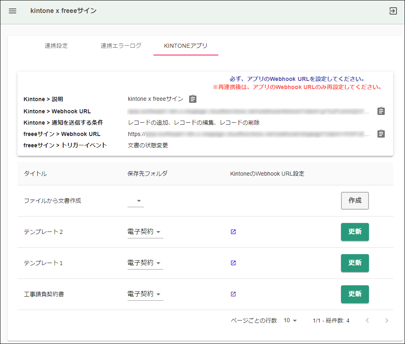Select the テンプレート2 row title
Image resolution: width=405 pixels, height=344 pixels.
(x=43, y=232)
